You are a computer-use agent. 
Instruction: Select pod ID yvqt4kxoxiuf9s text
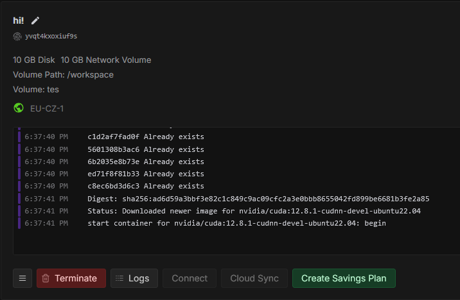pos(51,36)
